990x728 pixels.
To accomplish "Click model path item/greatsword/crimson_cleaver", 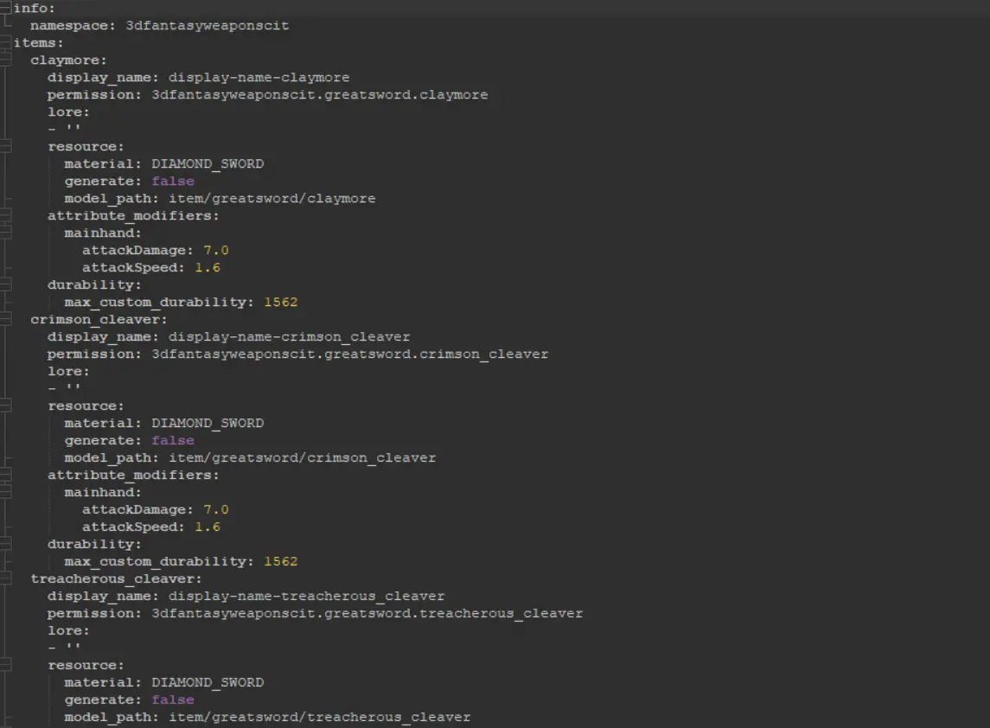I will coord(303,457).
